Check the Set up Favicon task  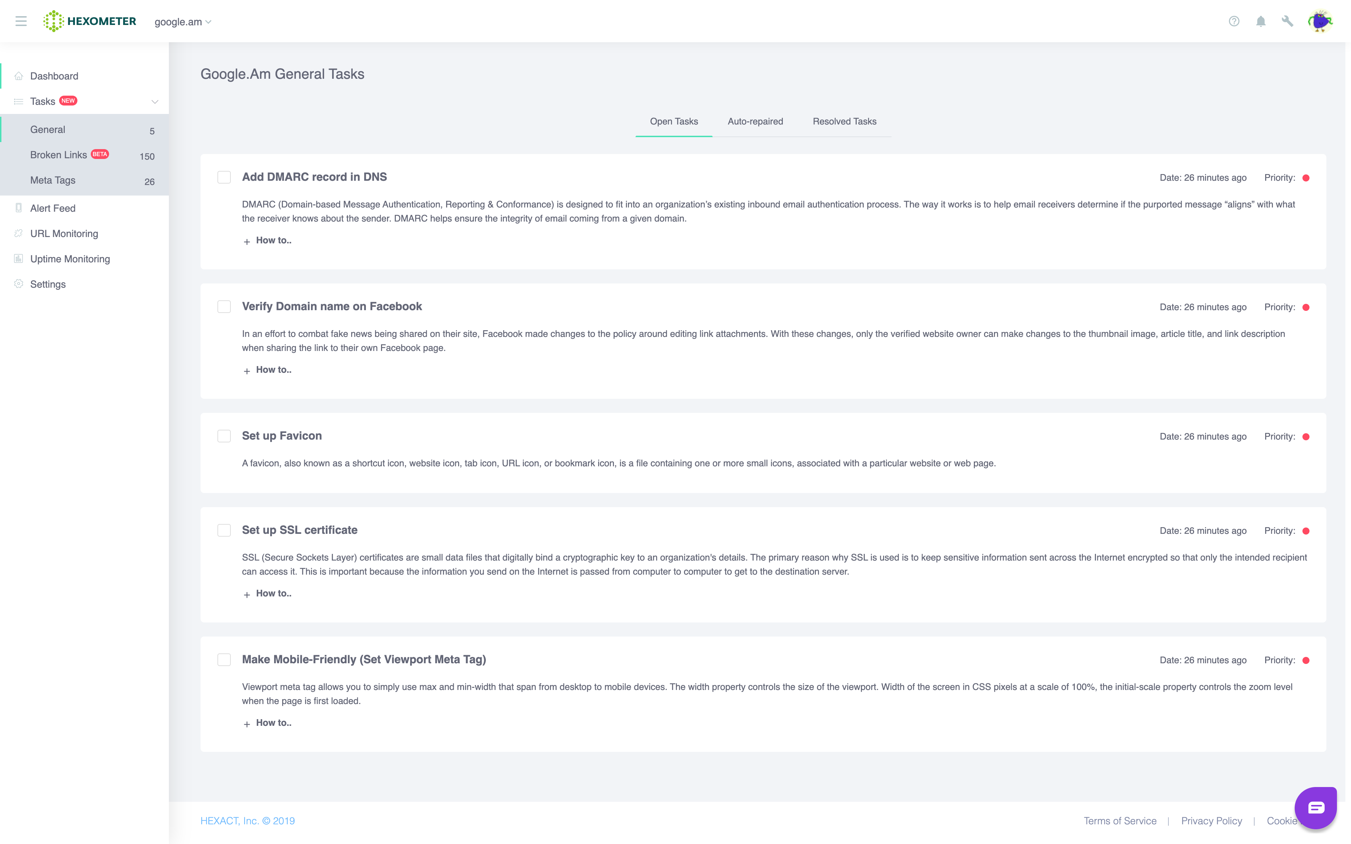click(x=224, y=436)
